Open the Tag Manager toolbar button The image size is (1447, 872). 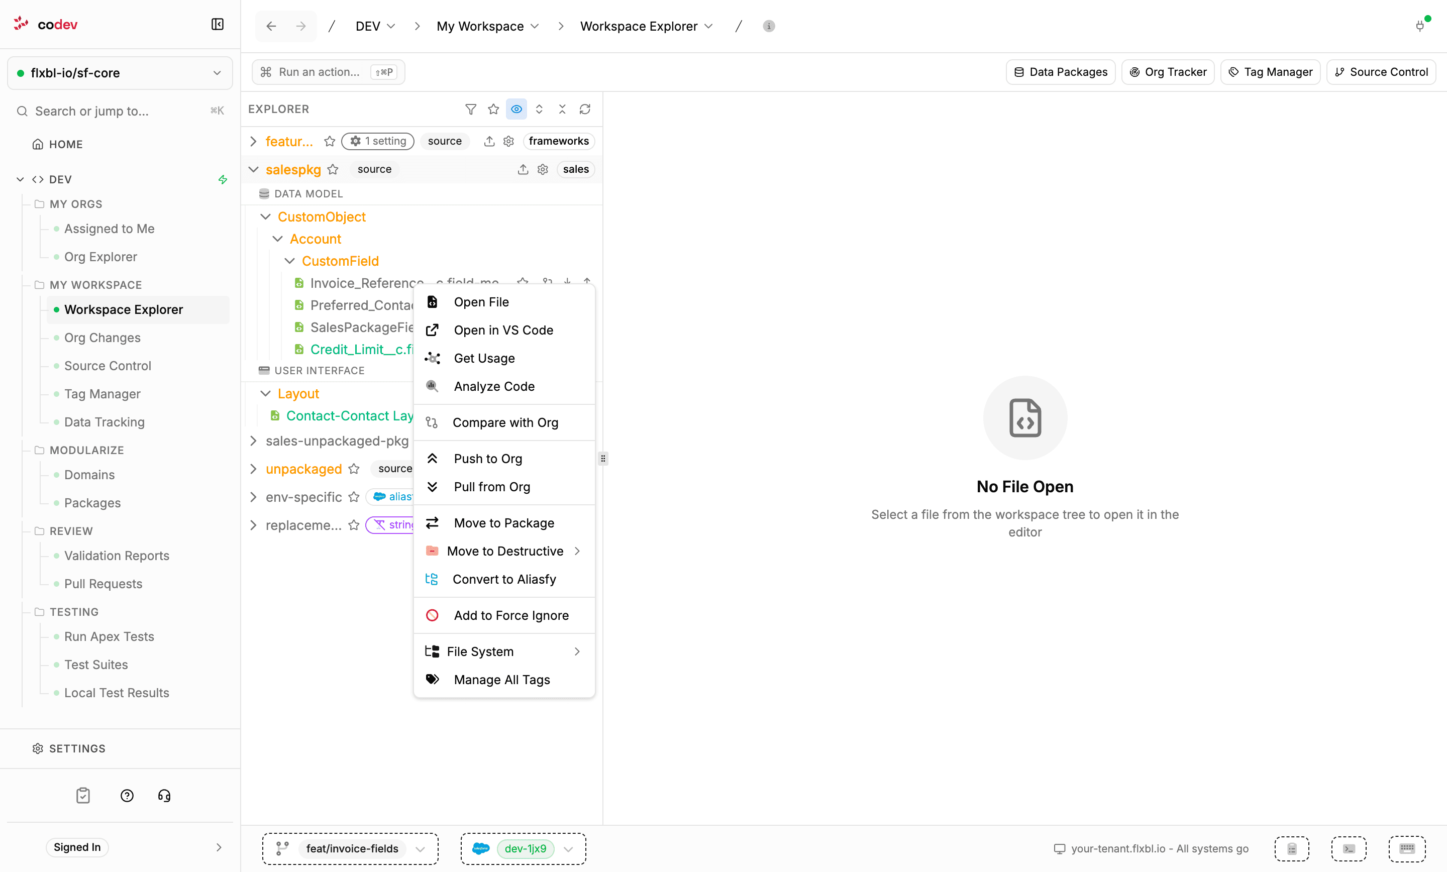[x=1270, y=72]
